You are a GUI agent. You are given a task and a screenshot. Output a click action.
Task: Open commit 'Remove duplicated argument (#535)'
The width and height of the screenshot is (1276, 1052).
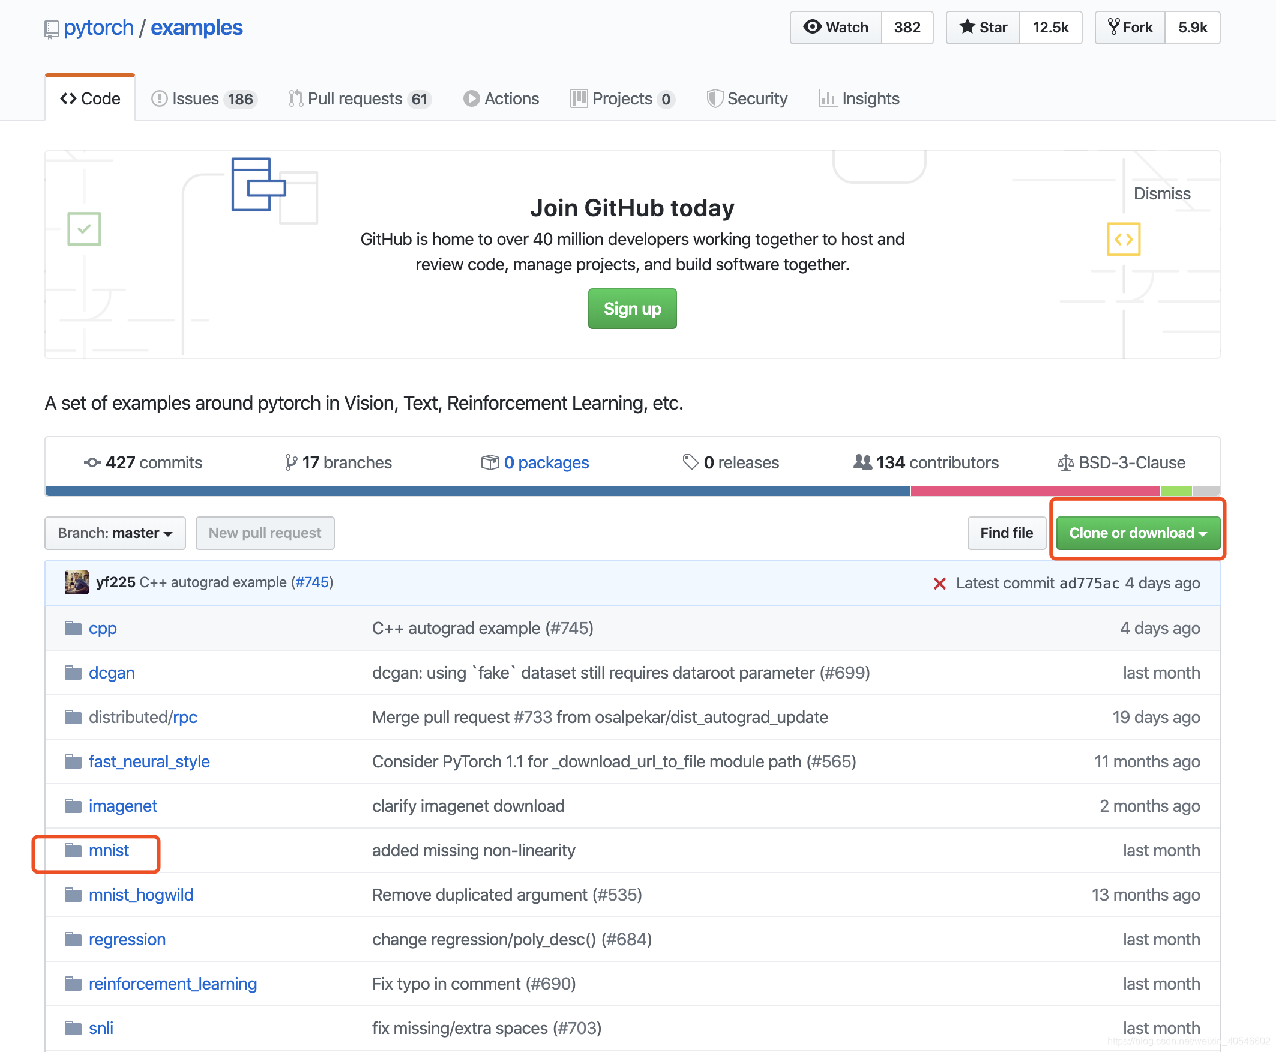pyautogui.click(x=507, y=895)
